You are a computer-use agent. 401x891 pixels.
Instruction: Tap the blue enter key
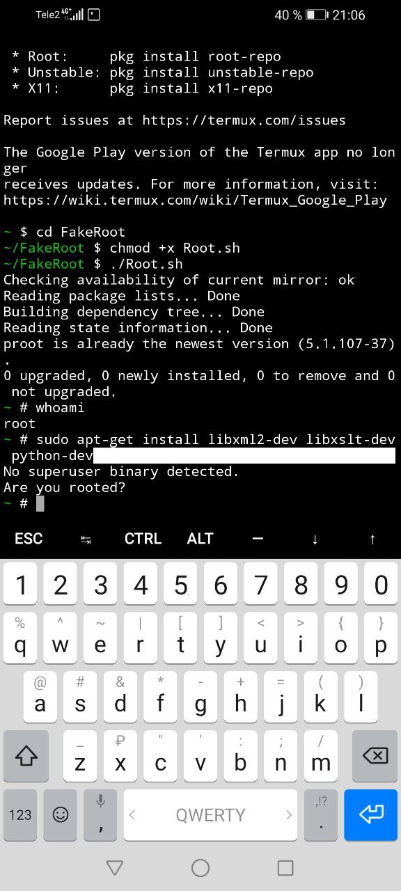coord(370,814)
